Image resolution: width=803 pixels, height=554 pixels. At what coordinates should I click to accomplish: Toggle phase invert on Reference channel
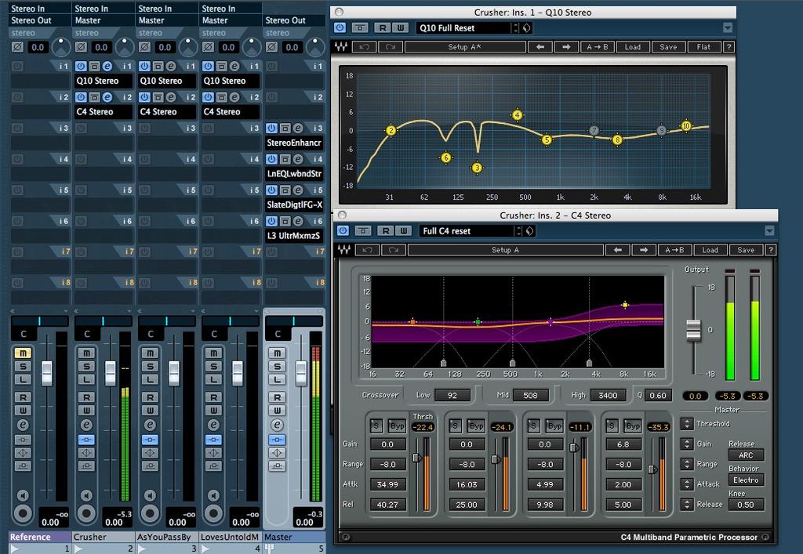pos(17,47)
